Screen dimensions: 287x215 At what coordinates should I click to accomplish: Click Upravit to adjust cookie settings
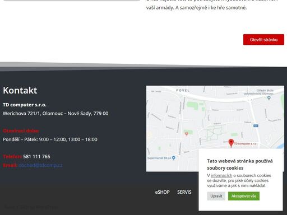(x=216, y=196)
